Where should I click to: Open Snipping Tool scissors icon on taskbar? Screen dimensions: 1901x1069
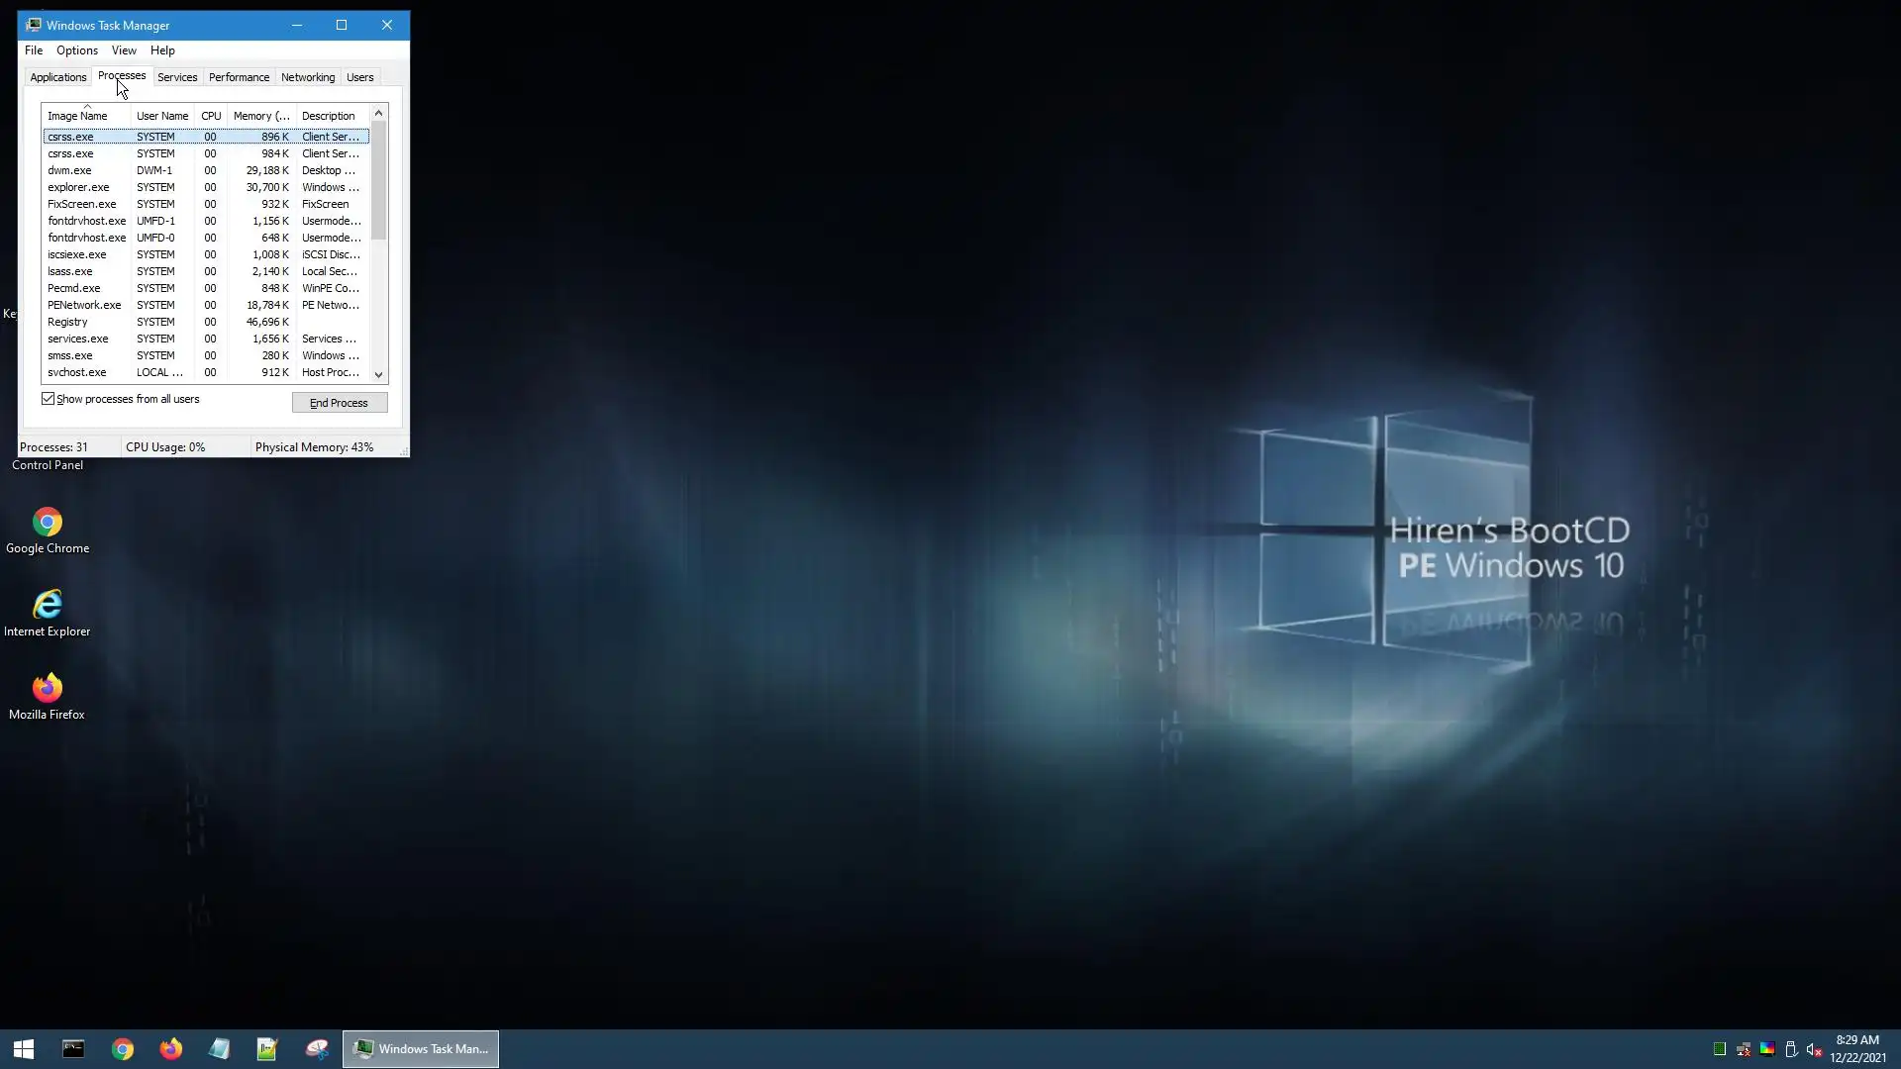click(316, 1049)
